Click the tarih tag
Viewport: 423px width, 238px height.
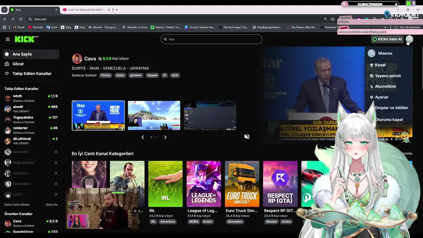click(x=175, y=75)
